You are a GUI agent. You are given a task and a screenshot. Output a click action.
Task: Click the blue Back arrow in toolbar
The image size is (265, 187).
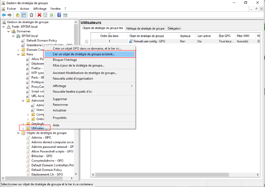click(x=4, y=15)
